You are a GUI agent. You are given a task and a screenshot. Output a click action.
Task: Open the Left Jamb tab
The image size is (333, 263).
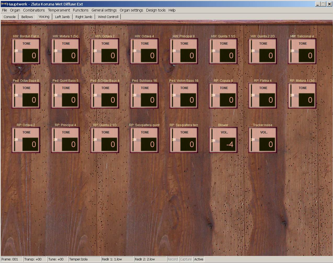coord(62,17)
